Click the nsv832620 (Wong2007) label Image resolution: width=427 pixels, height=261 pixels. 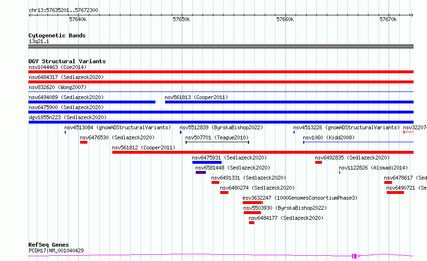tap(58, 87)
